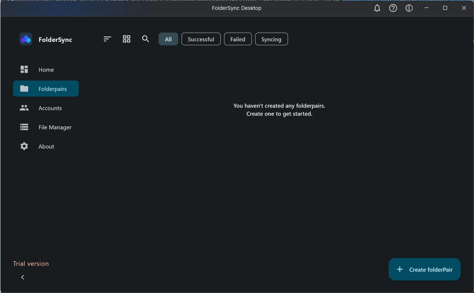Switch to grid view layout

[x=127, y=39]
